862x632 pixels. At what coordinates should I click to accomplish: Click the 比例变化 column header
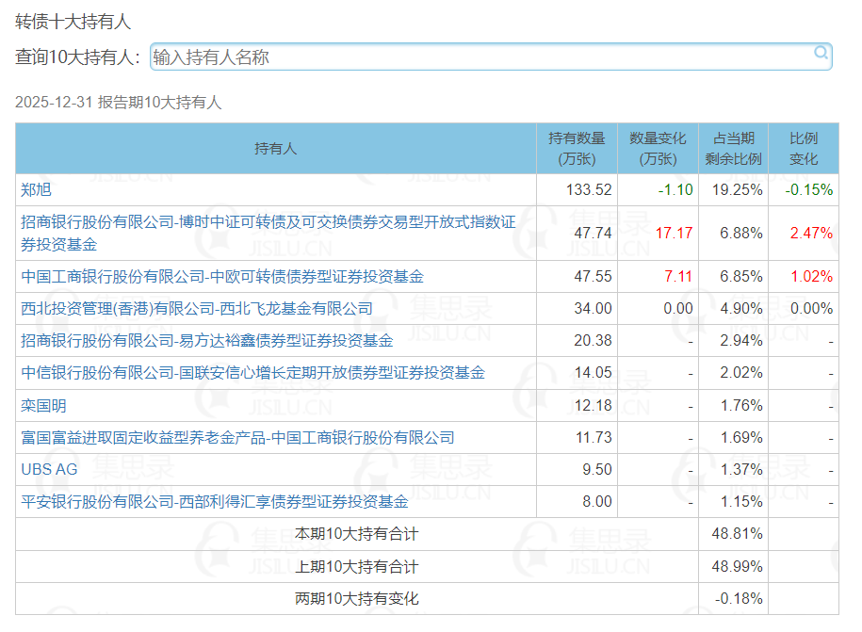point(804,149)
